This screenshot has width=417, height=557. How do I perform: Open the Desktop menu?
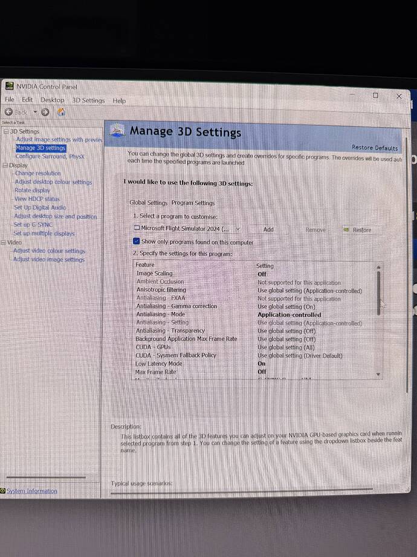pos(53,100)
